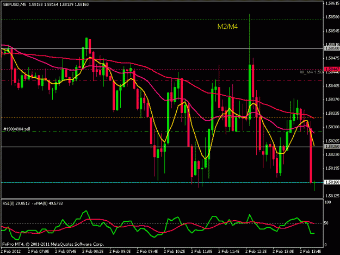Click the 1.58335 price scale value

point(332,113)
